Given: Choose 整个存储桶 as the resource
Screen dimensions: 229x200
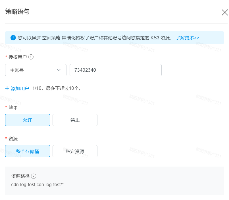Looking at the screenshot, I should (x=28, y=151).
